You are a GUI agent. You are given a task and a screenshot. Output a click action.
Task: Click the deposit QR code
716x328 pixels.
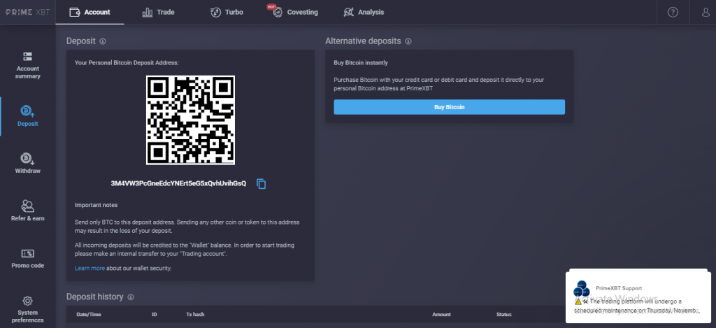(x=190, y=120)
